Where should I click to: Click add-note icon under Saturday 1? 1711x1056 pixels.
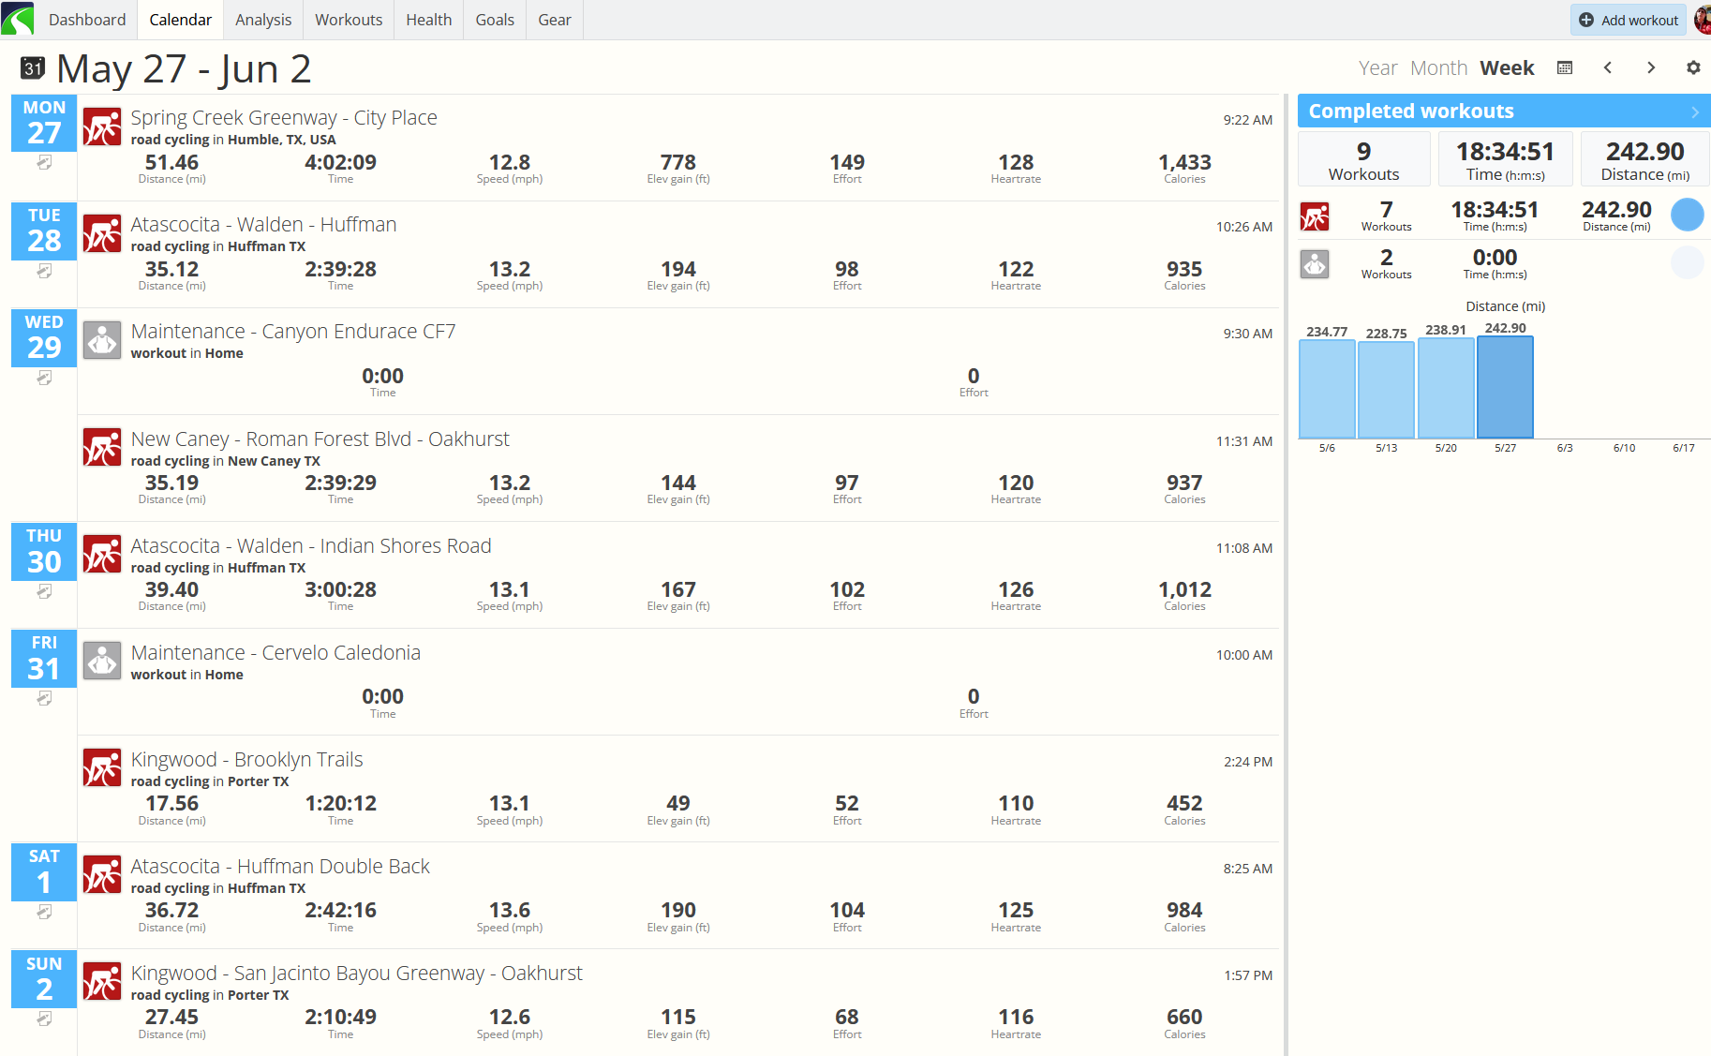click(44, 912)
